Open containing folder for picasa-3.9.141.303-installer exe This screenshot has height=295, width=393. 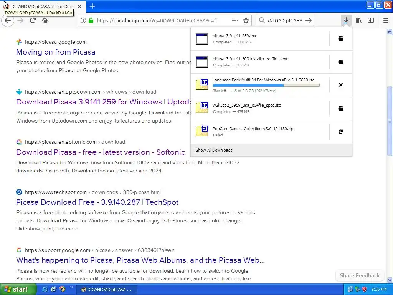[x=341, y=62]
